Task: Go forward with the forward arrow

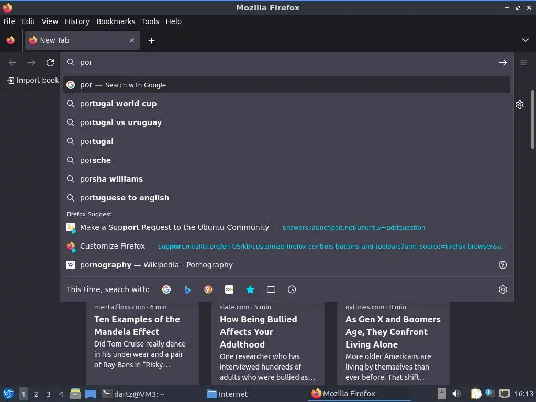Action: (31, 63)
